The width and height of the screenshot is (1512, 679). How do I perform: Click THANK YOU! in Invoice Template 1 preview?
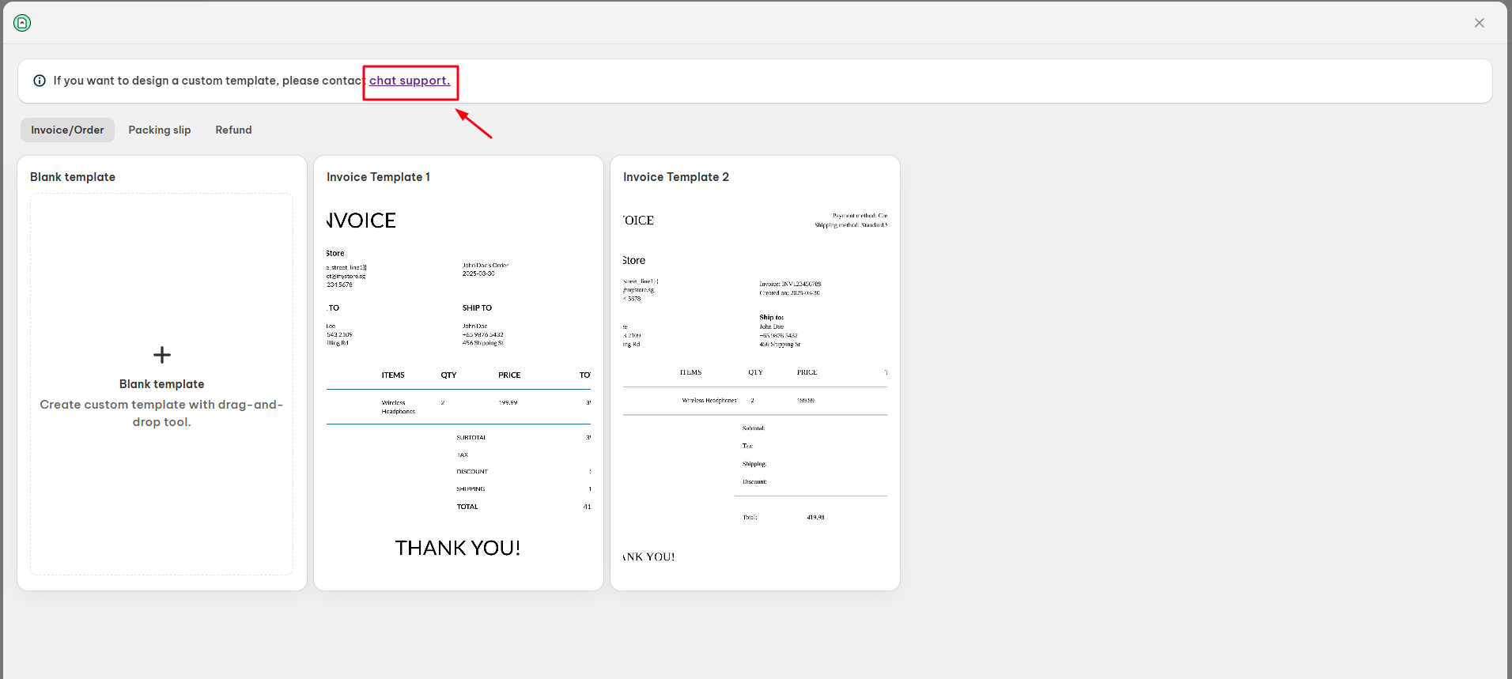(x=458, y=548)
